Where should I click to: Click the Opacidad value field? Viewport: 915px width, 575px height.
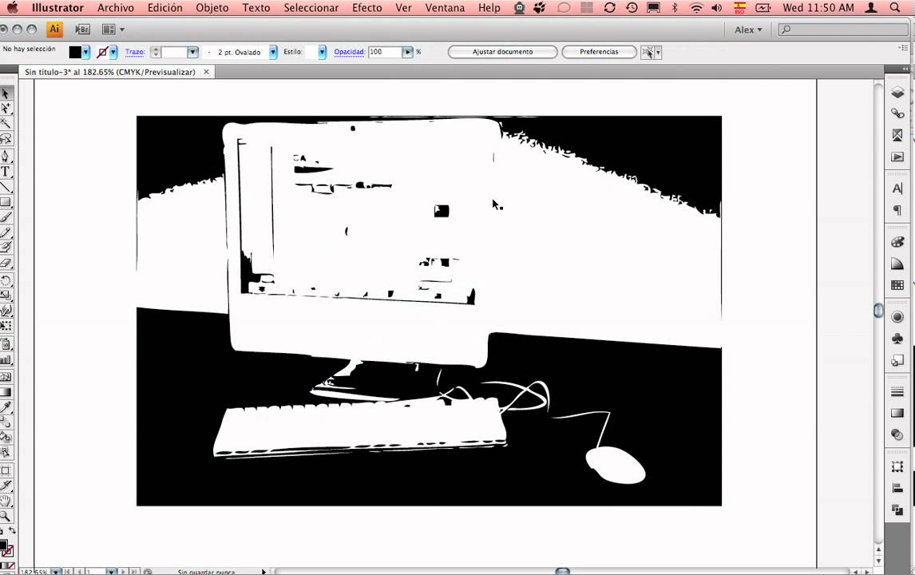(x=385, y=52)
